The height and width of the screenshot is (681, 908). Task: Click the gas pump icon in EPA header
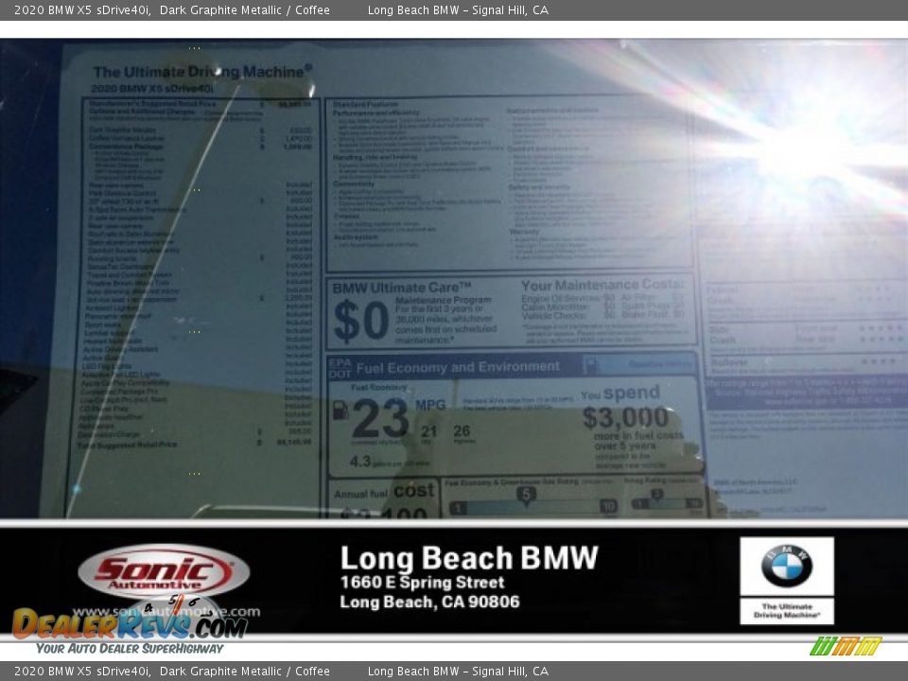(x=591, y=365)
